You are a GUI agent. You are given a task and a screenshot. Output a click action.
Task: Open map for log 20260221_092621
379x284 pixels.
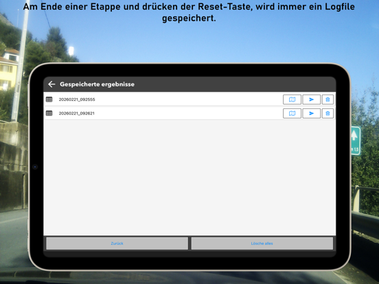click(292, 113)
